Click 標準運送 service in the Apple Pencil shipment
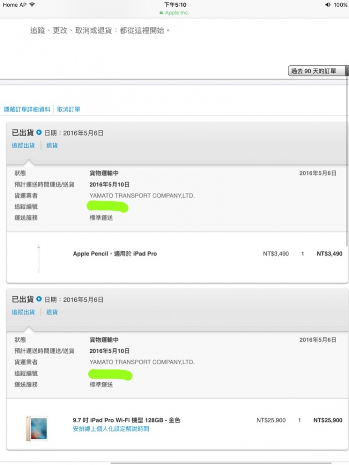This screenshot has width=349, height=465. coord(101,217)
